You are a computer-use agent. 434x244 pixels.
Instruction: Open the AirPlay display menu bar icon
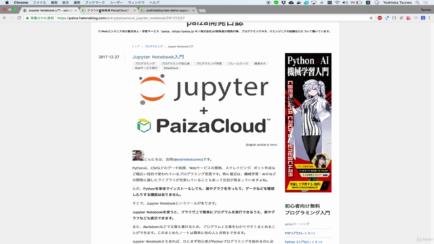pyautogui.click(x=313, y=3)
